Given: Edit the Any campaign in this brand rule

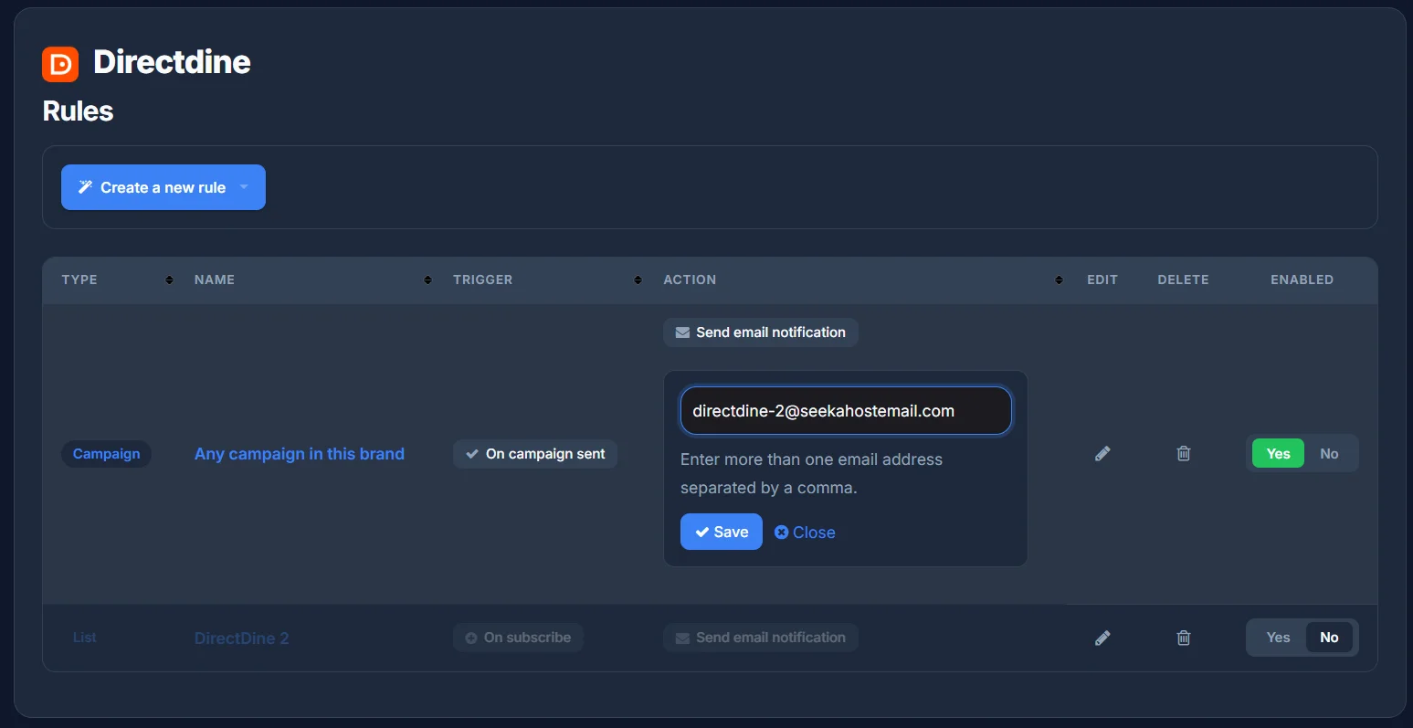Looking at the screenshot, I should (x=1102, y=454).
